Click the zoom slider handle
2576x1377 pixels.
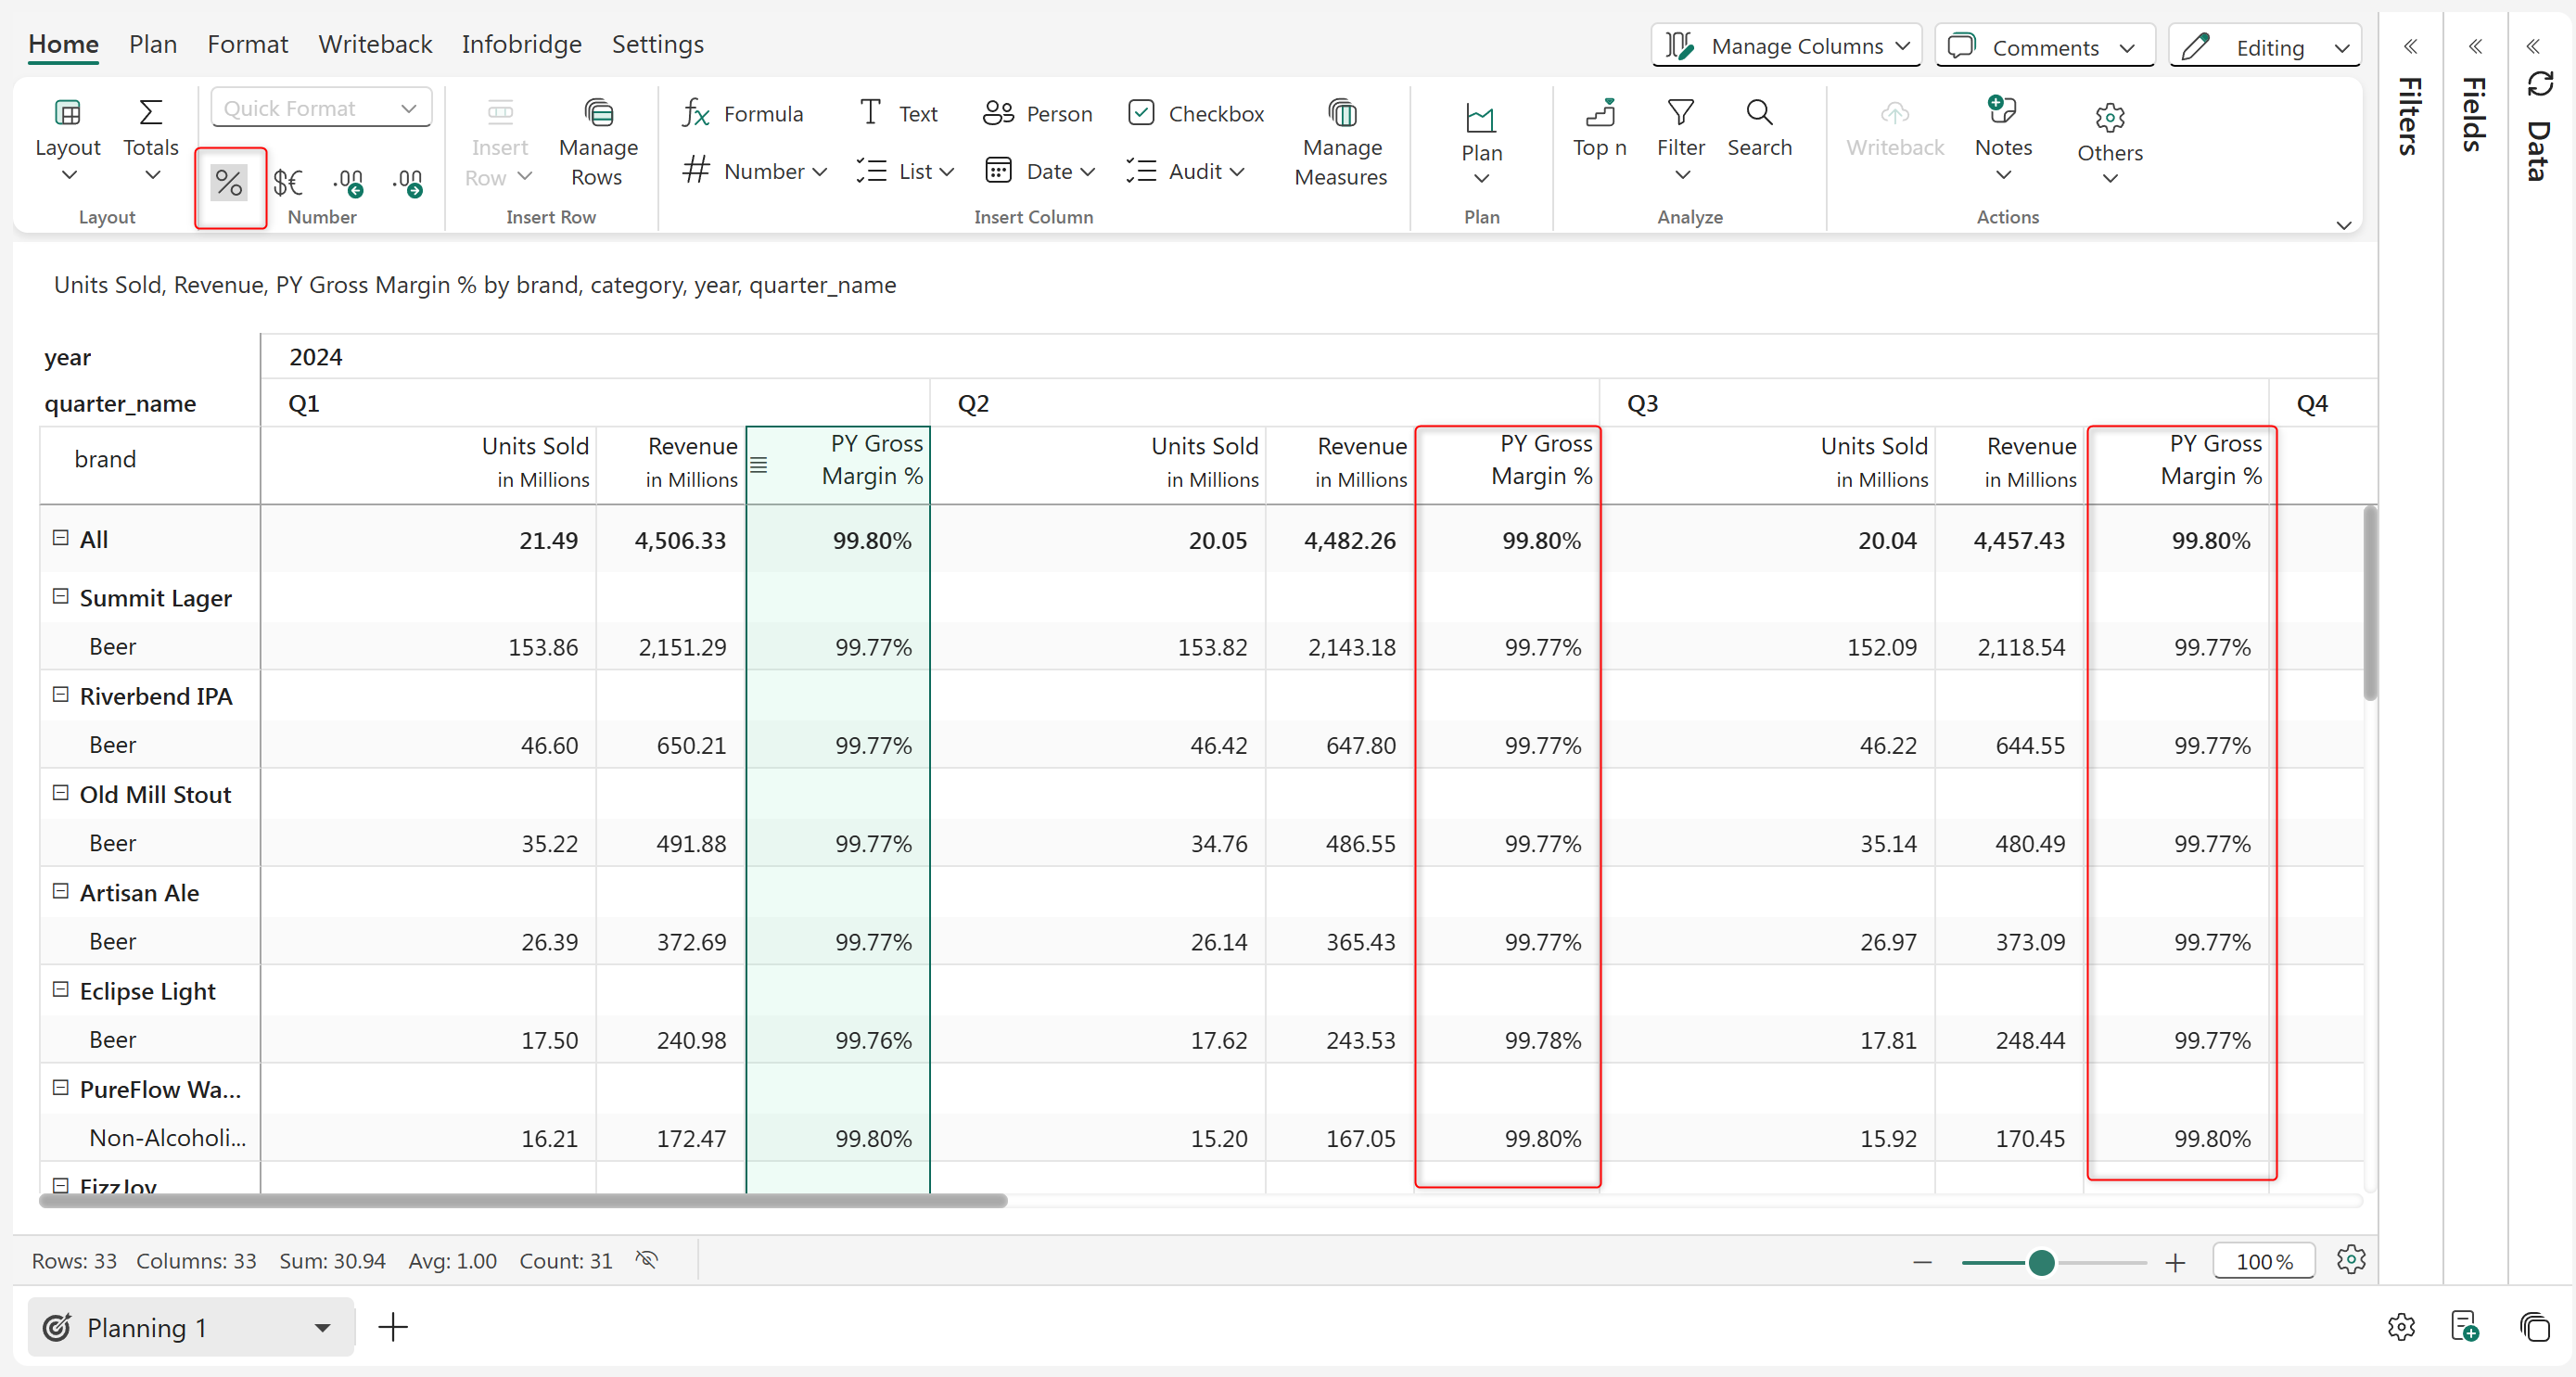click(2041, 1262)
